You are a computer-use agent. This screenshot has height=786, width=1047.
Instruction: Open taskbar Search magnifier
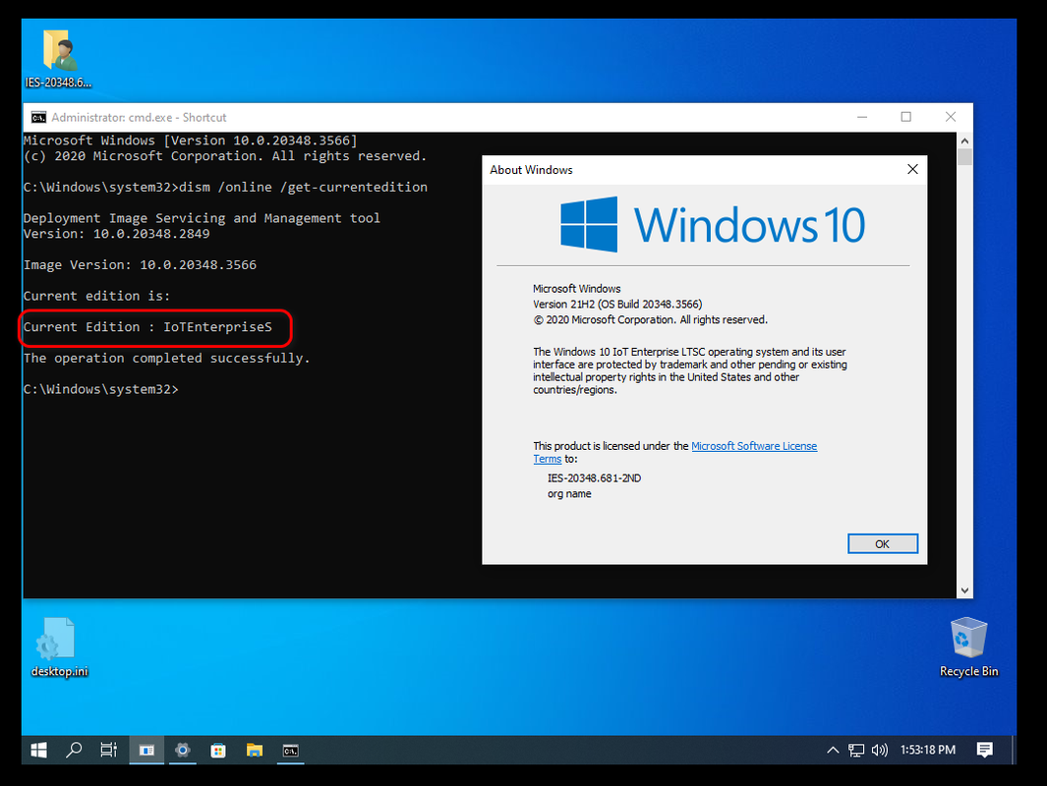click(74, 750)
